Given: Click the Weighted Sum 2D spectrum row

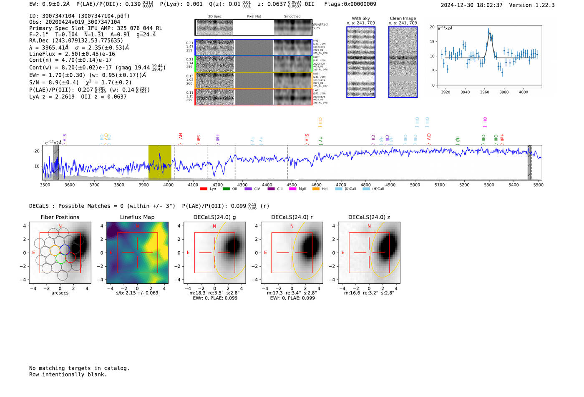Looking at the screenshot, I should coord(253,27).
